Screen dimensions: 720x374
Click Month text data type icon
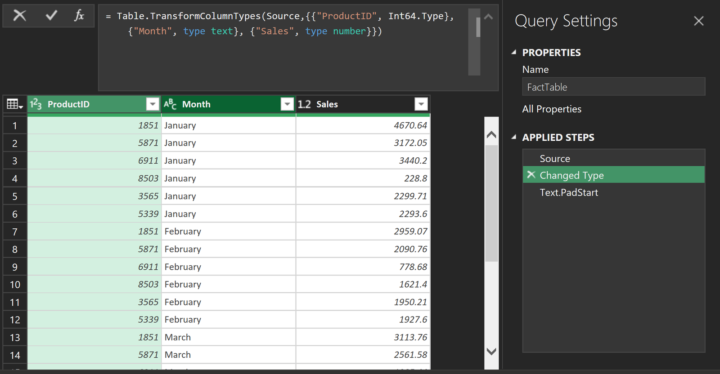(170, 104)
